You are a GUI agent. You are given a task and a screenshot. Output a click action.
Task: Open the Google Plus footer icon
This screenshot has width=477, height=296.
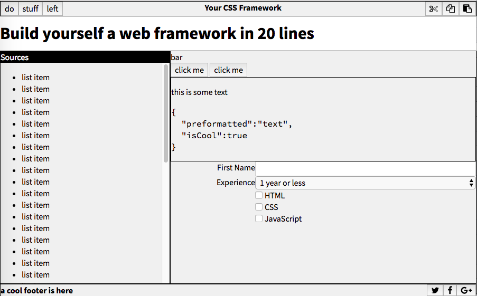(466, 290)
